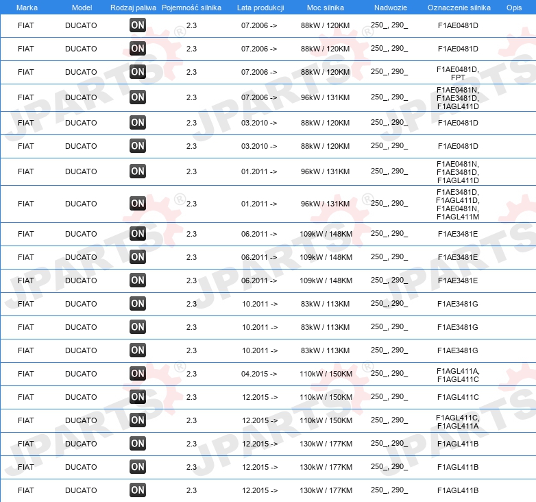
Task: Click the Oznaczenie silnika column header
Action: pyautogui.click(x=459, y=8)
